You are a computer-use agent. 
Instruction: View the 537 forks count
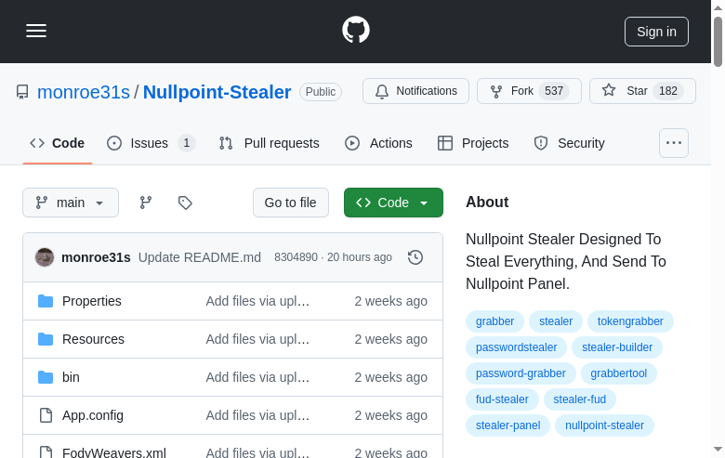[x=553, y=91]
